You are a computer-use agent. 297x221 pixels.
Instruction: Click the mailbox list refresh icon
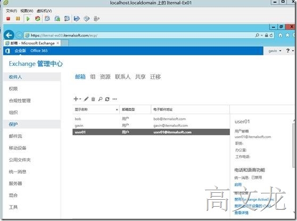[107, 99]
